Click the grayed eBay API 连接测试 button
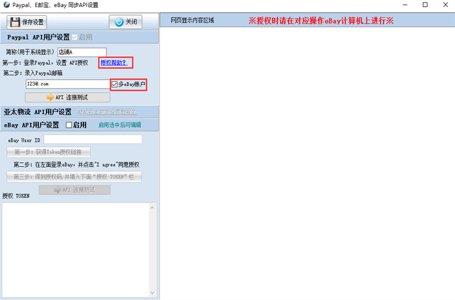Screen dimensions: 455x300 point(74,190)
